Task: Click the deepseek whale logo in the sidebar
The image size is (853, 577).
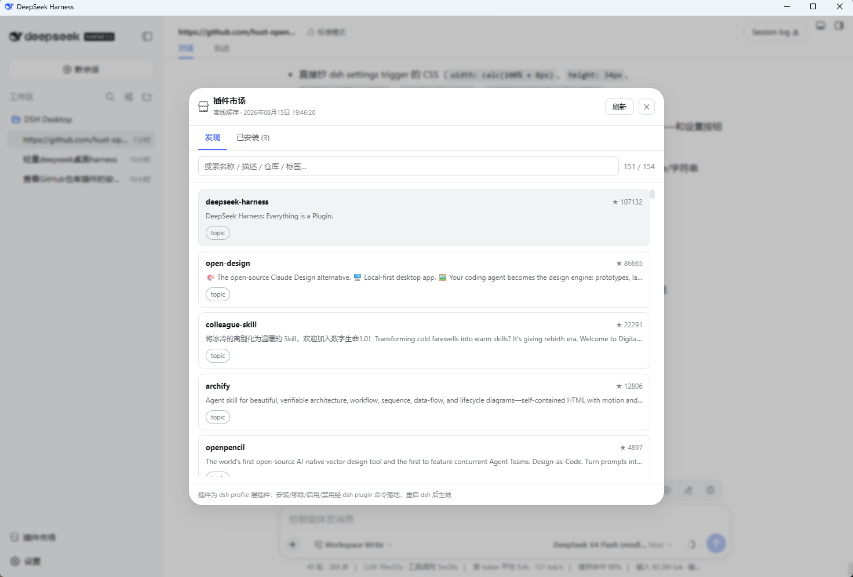Action: point(16,36)
